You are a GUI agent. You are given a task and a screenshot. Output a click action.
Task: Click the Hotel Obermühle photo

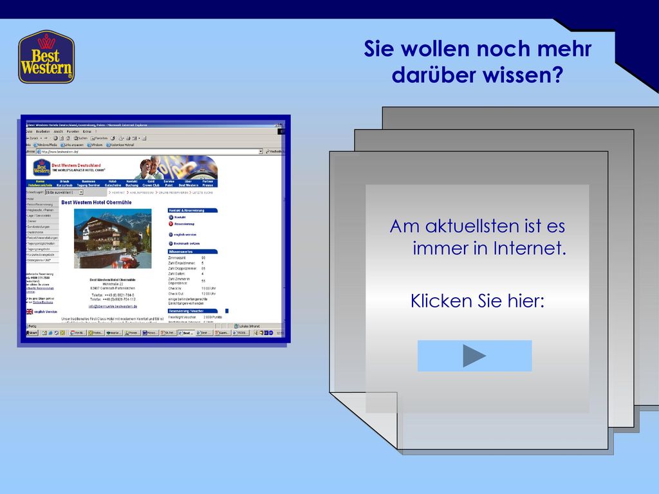coord(113,239)
